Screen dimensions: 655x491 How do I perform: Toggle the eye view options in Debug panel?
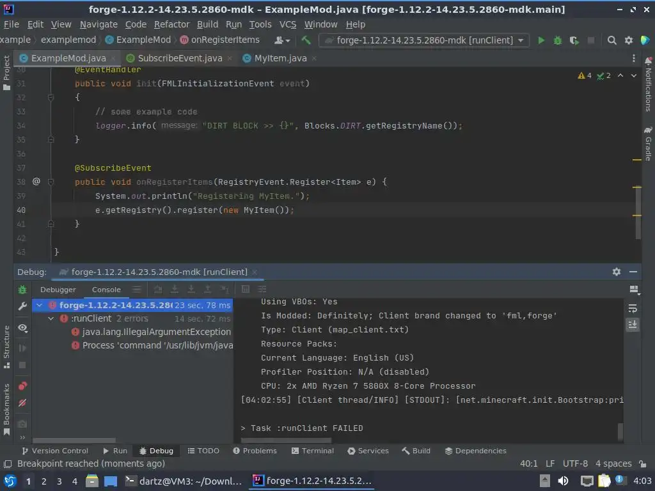pyautogui.click(x=22, y=328)
